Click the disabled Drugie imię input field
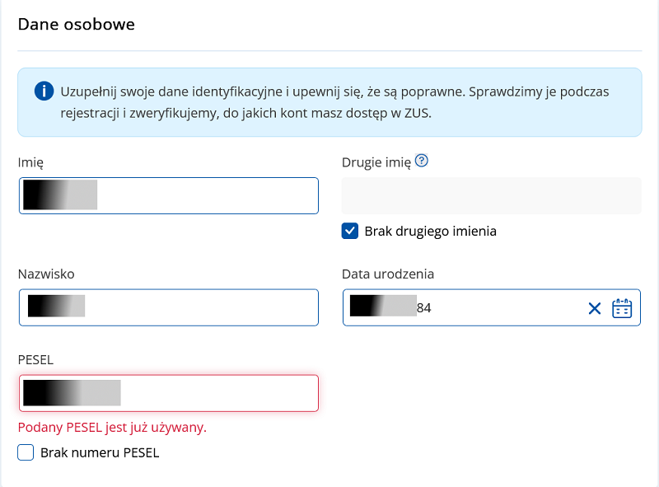Viewport: 659px width, 487px height. click(x=491, y=195)
